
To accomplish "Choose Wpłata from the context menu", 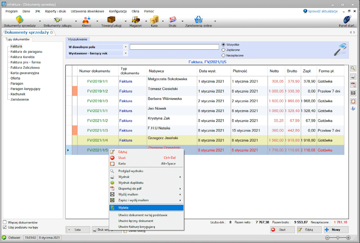I will click(x=147, y=207).
